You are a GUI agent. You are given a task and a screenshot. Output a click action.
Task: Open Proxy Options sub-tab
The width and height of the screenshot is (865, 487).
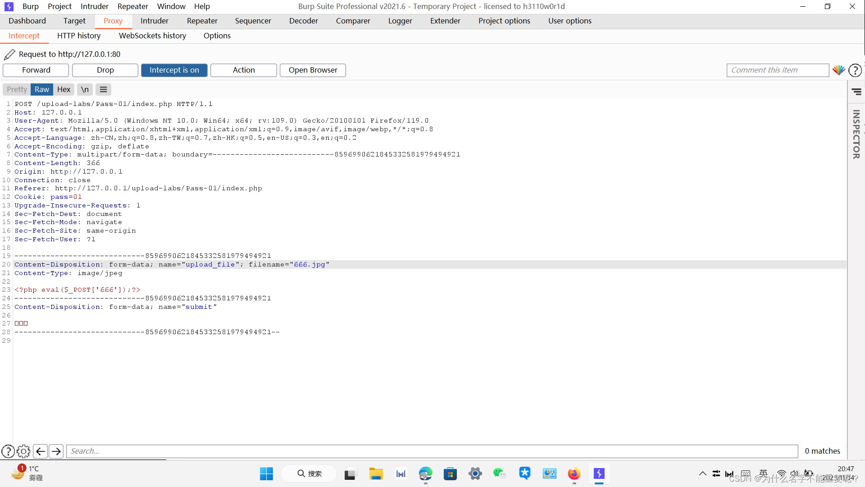click(x=217, y=36)
